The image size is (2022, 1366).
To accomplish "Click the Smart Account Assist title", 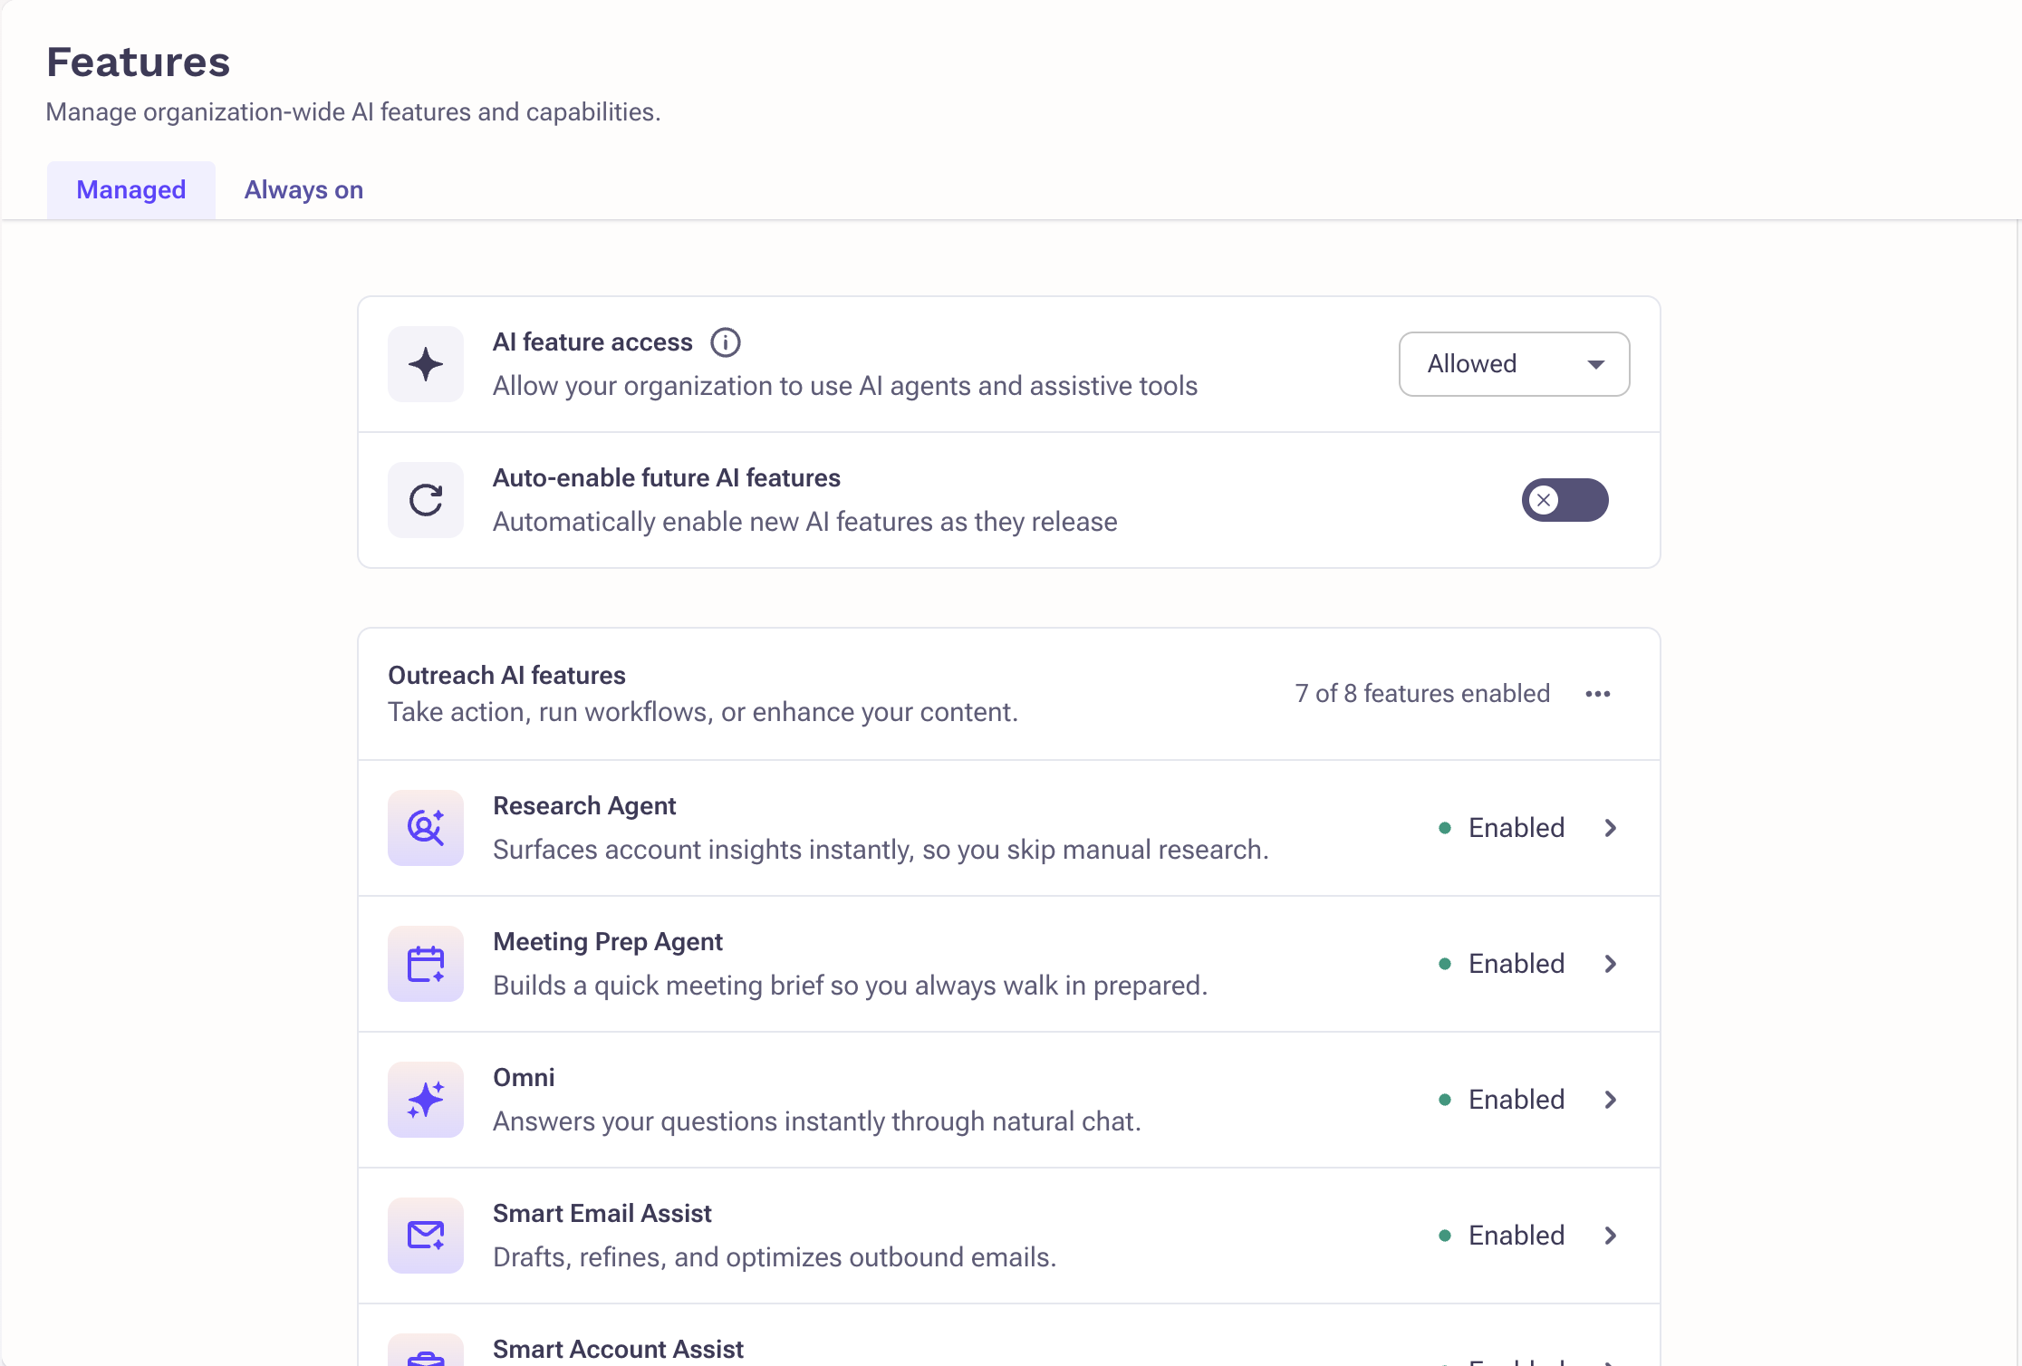I will click(x=618, y=1349).
